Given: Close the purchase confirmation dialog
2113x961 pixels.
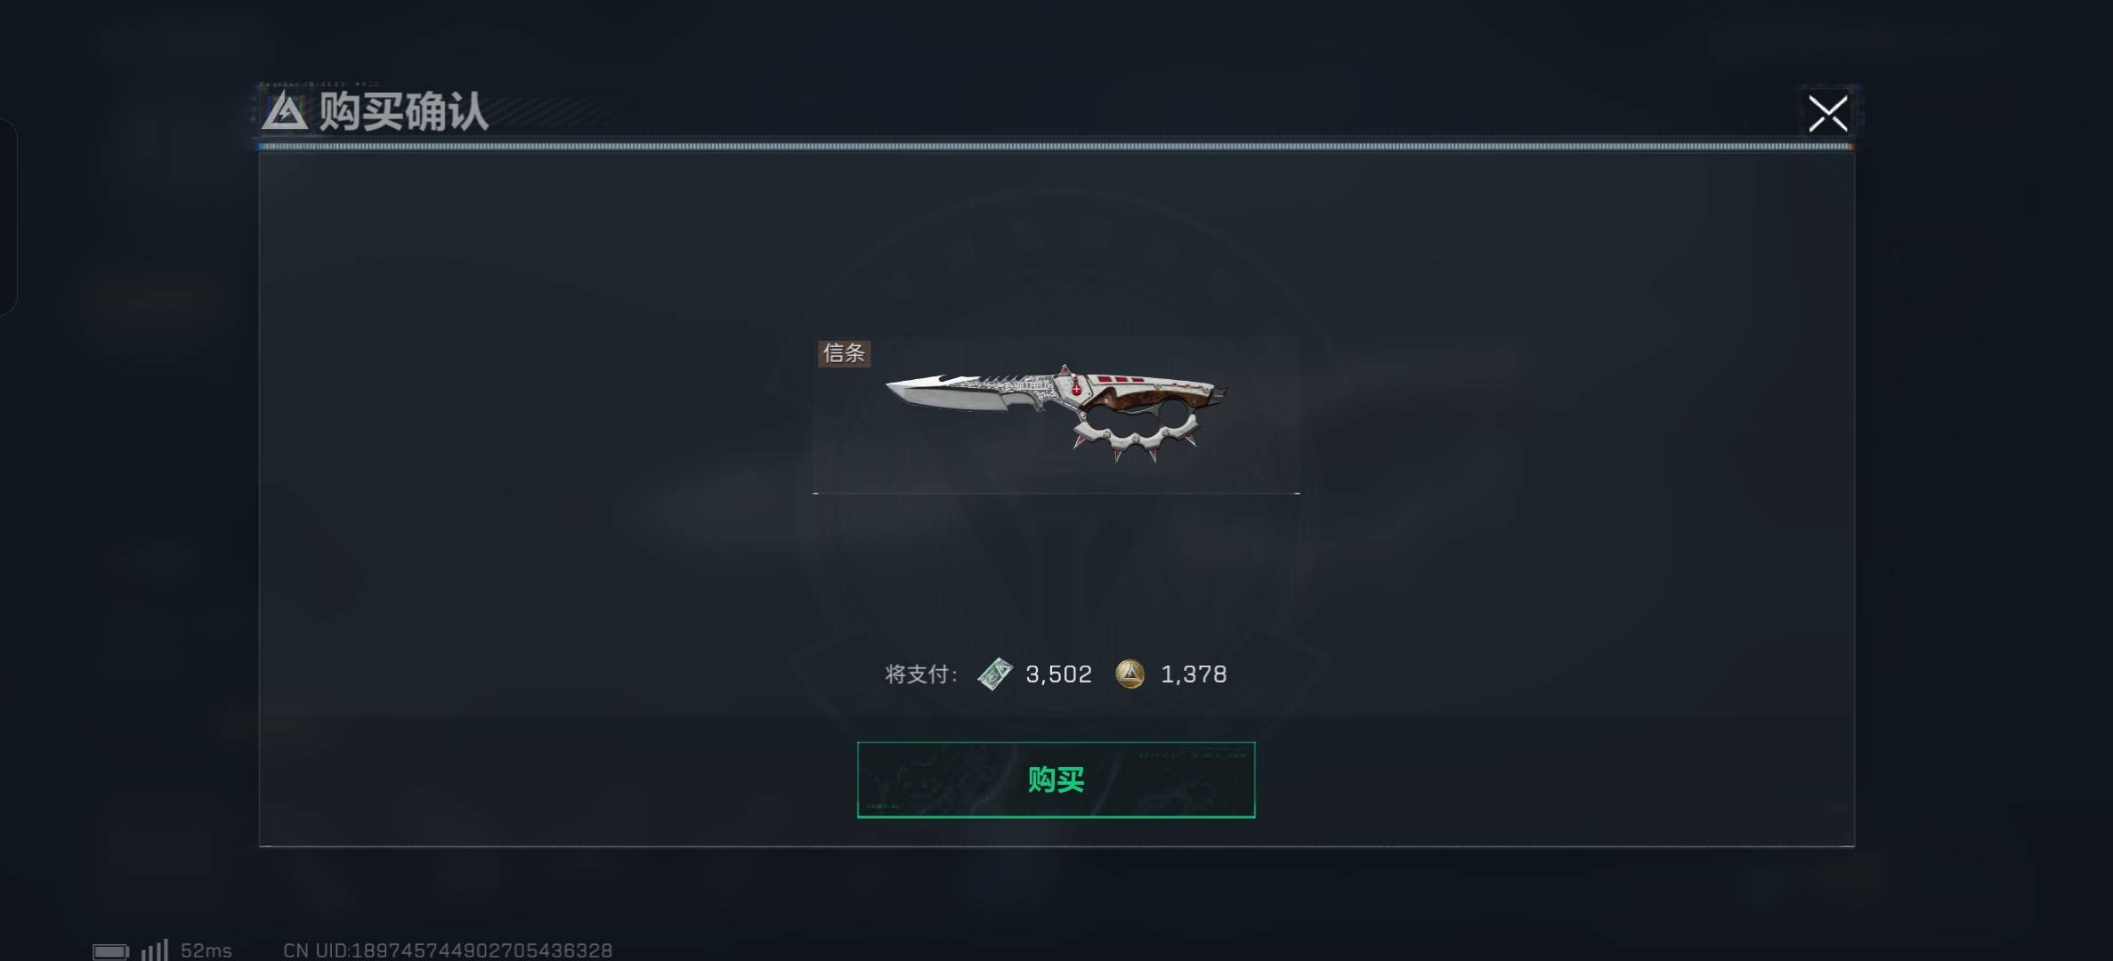Looking at the screenshot, I should tap(1827, 114).
